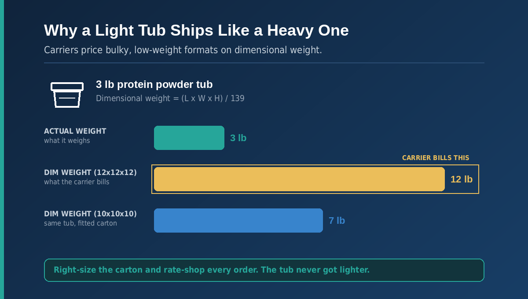Screen dimensions: 528x299
Task: Click 'what the carrier bills' caption
Action: tap(77, 182)
